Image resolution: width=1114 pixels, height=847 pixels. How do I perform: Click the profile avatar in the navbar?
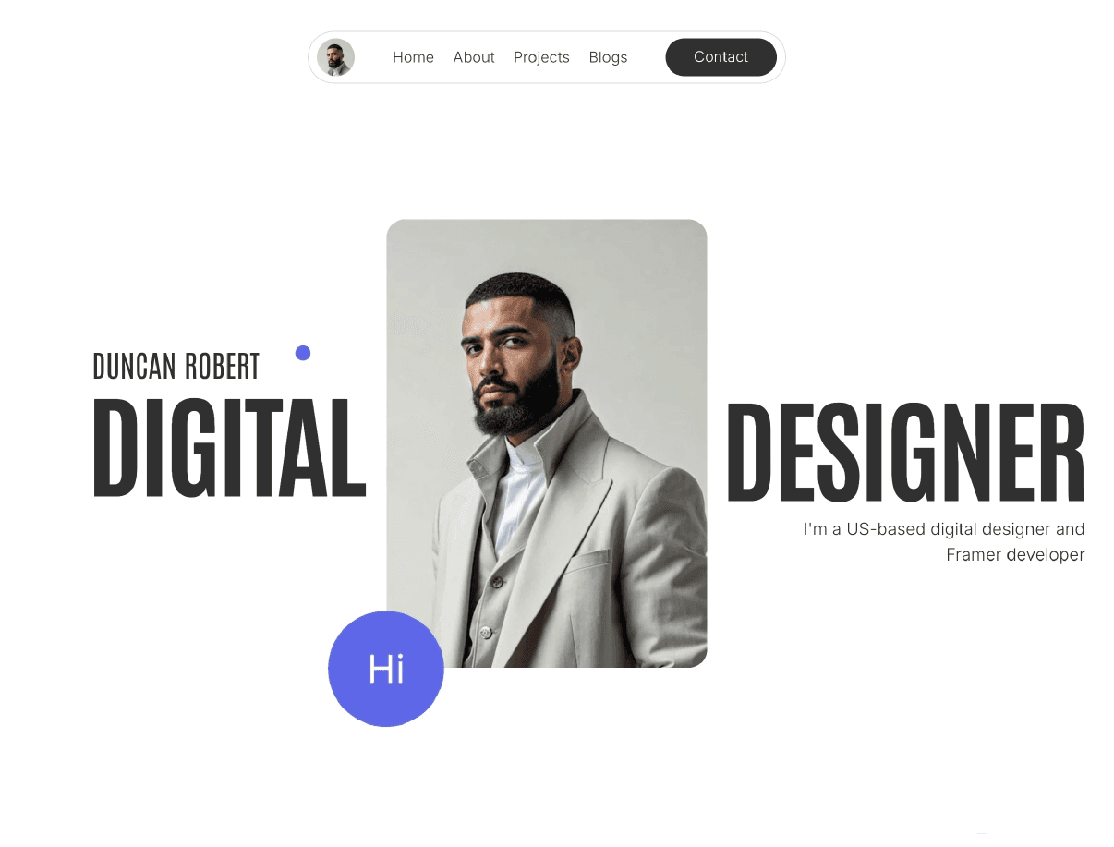[335, 57]
